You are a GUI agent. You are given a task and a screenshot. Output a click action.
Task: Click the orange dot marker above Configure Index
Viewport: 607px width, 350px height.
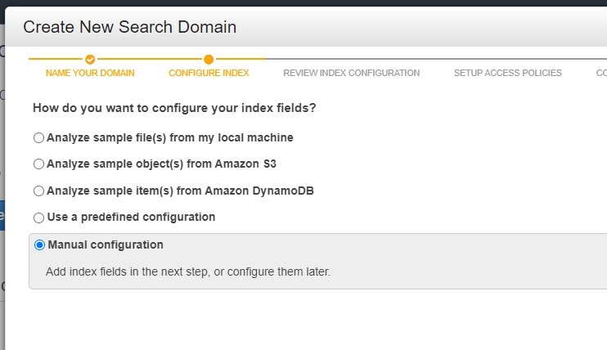(x=209, y=60)
